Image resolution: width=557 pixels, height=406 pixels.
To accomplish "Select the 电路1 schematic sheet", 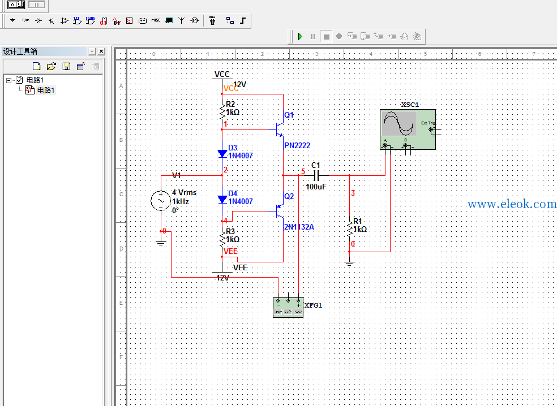I will 46,90.
